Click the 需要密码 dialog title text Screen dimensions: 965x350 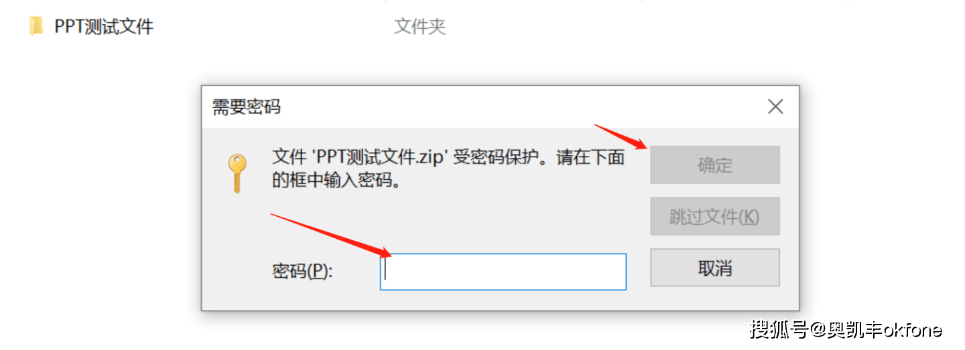tap(247, 107)
